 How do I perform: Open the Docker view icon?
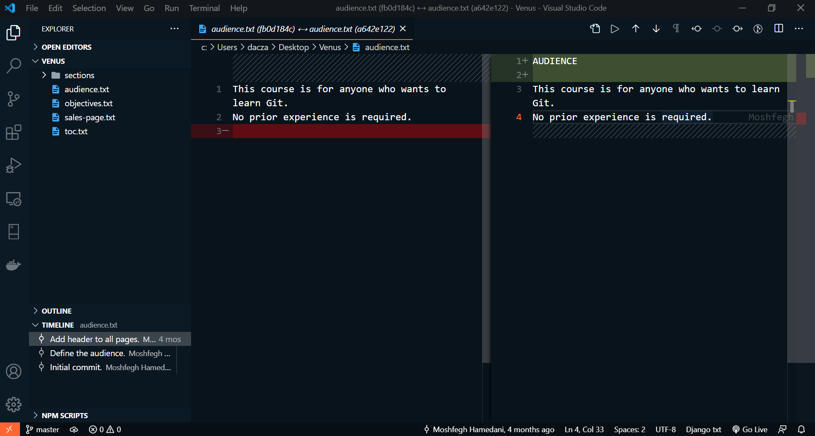click(x=14, y=265)
